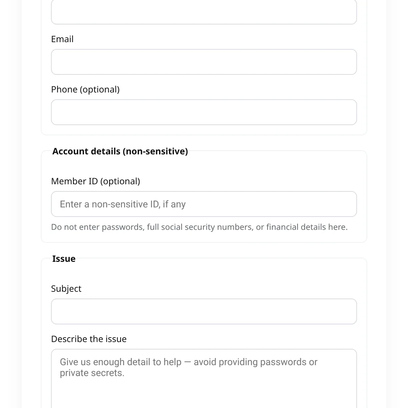Viewport: 408px width, 408px height.
Task: Click the detail guidance placeholder text
Action: click(x=189, y=367)
